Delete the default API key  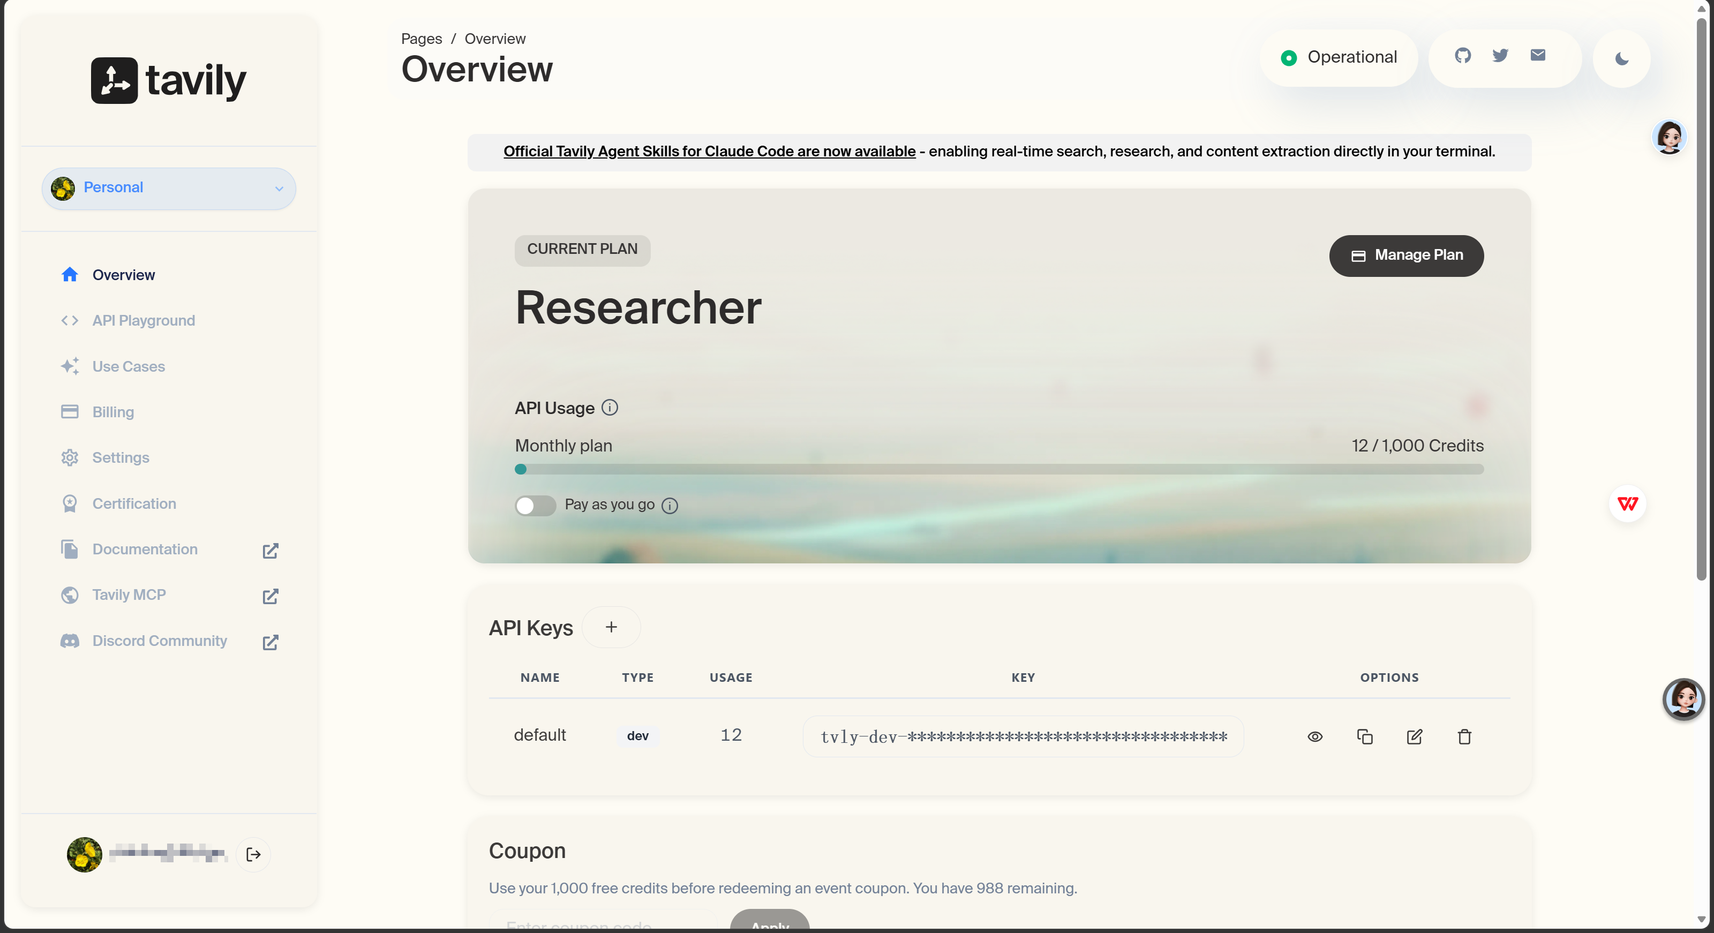point(1464,736)
